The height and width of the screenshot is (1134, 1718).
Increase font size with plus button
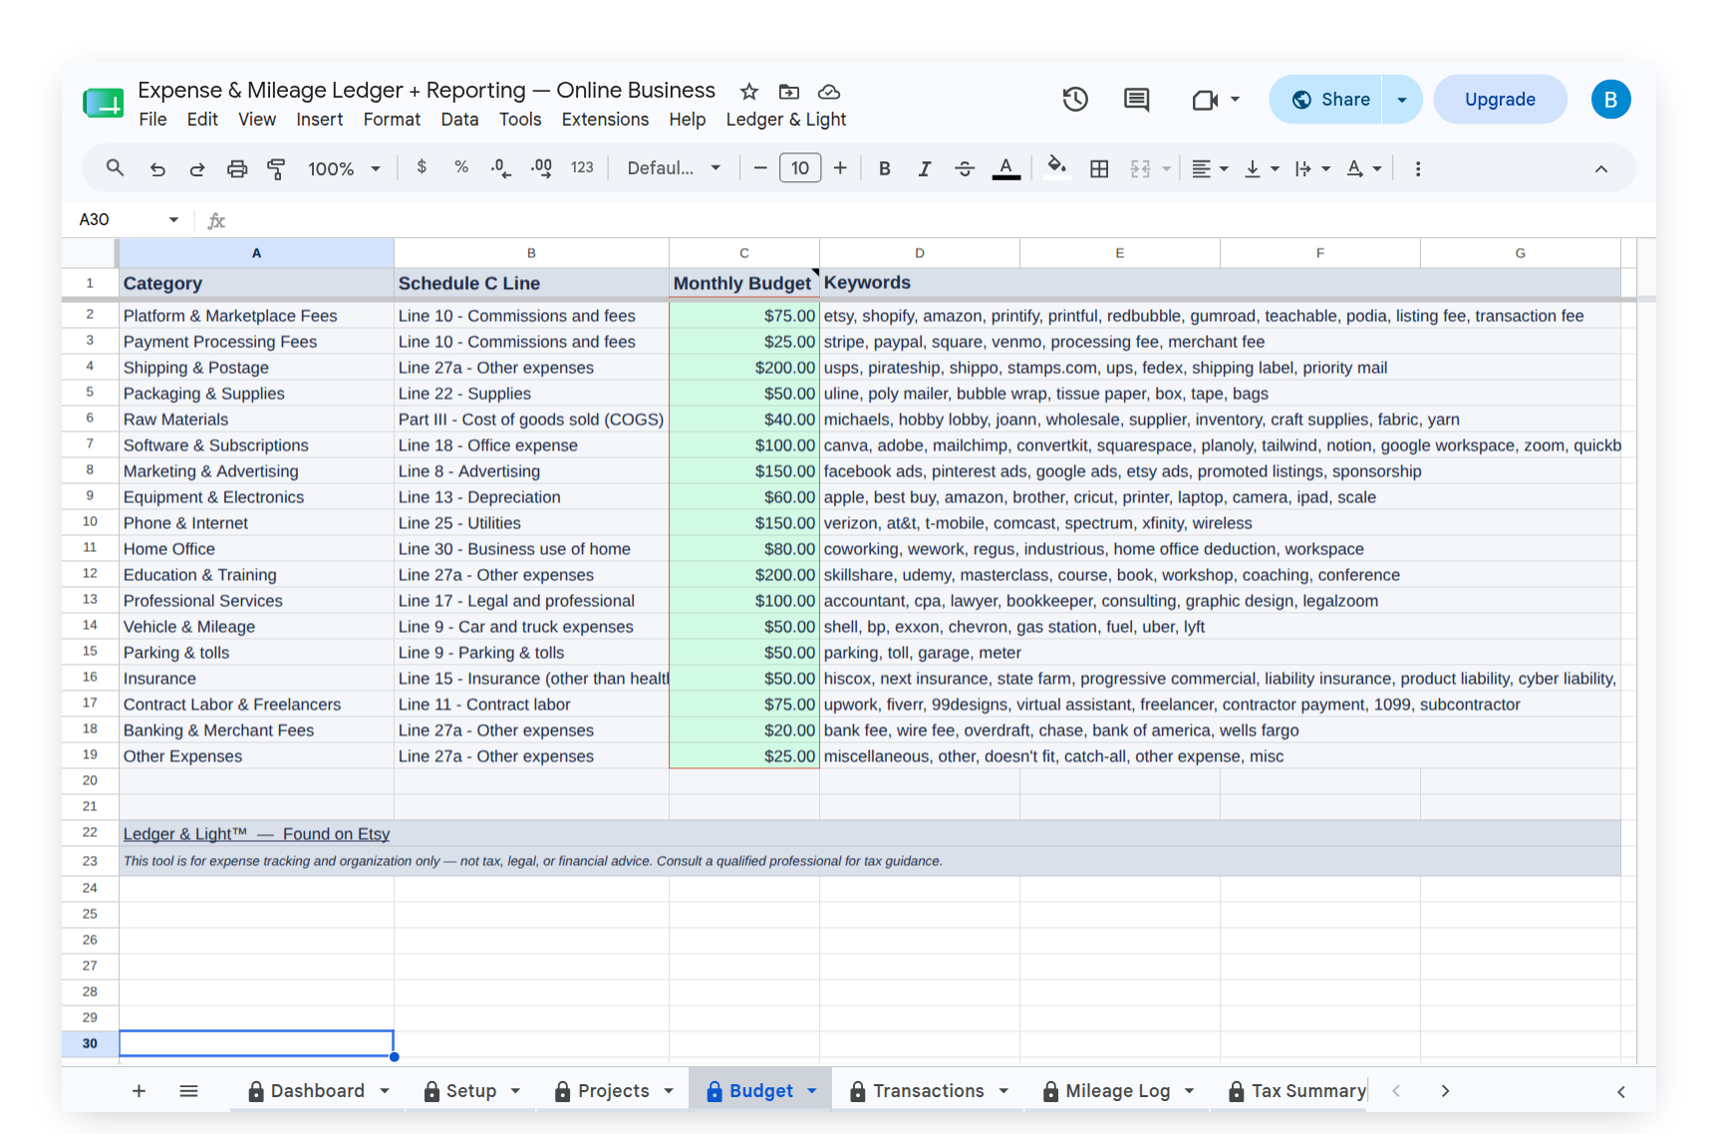[840, 168]
